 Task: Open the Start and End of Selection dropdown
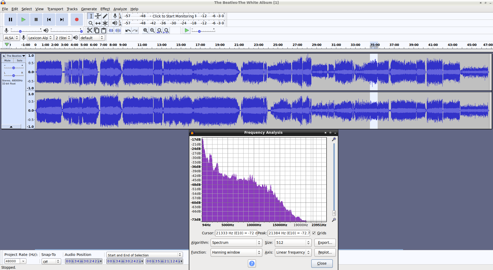[144, 255]
